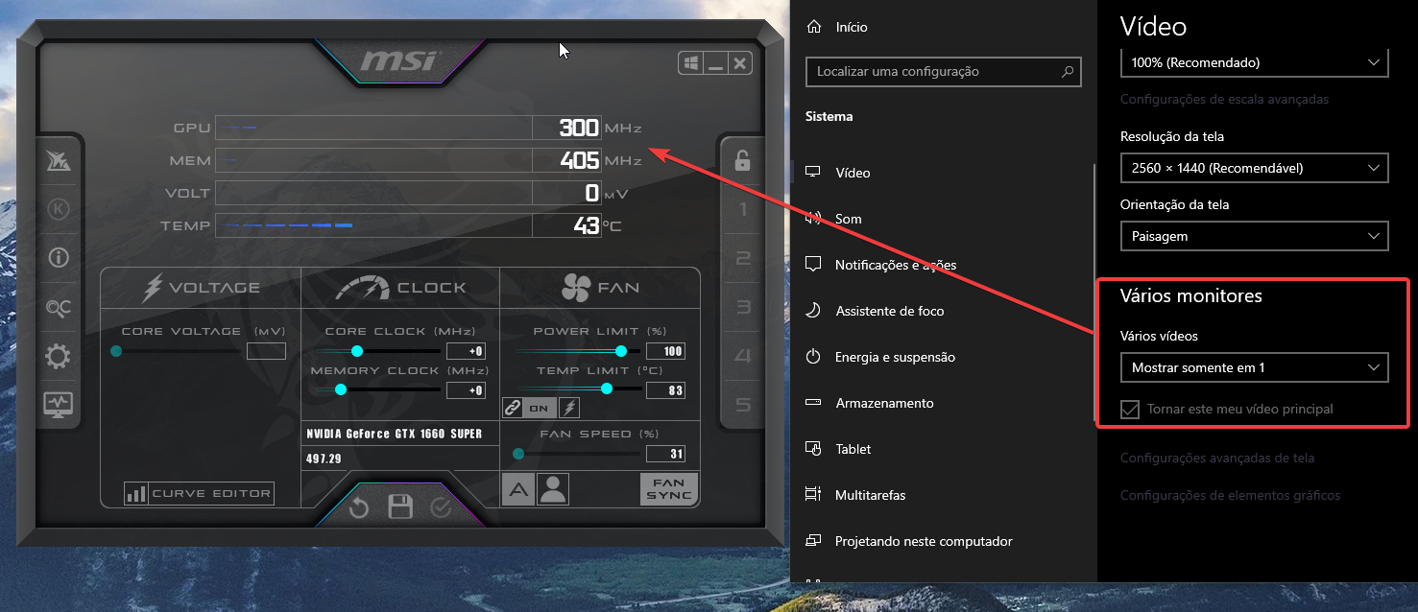Select Afterburner profile slot 2
The image size is (1418, 612).
[742, 258]
